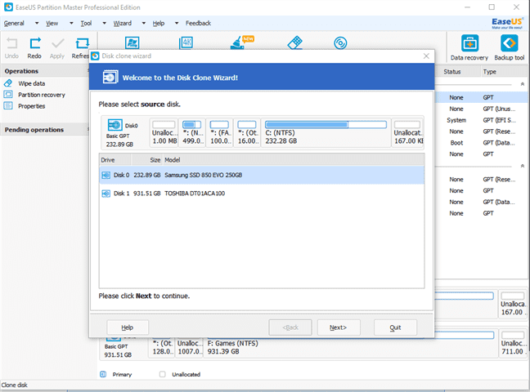
Task: Click the Drive column header
Action: pos(115,160)
